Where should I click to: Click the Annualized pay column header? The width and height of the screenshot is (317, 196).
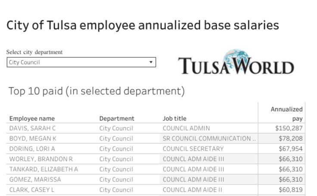[286, 114]
